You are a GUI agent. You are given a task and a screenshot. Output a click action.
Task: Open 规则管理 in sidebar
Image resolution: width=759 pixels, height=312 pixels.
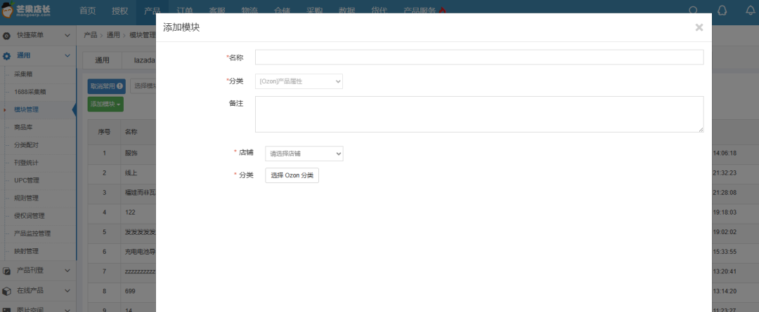point(27,198)
